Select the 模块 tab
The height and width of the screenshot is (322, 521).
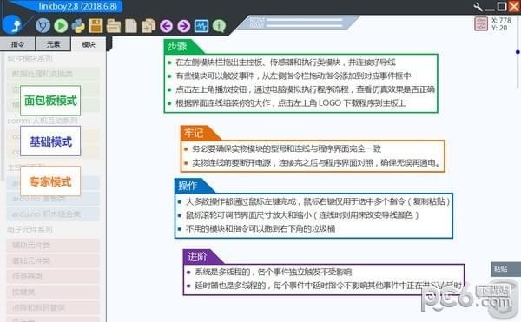click(x=89, y=44)
